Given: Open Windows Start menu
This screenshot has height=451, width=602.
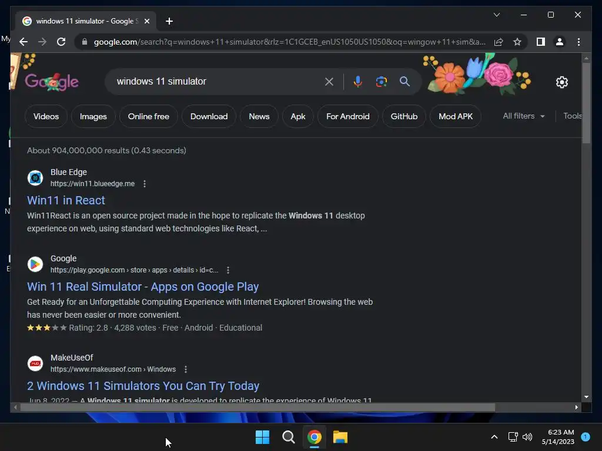Looking at the screenshot, I should tap(263, 437).
